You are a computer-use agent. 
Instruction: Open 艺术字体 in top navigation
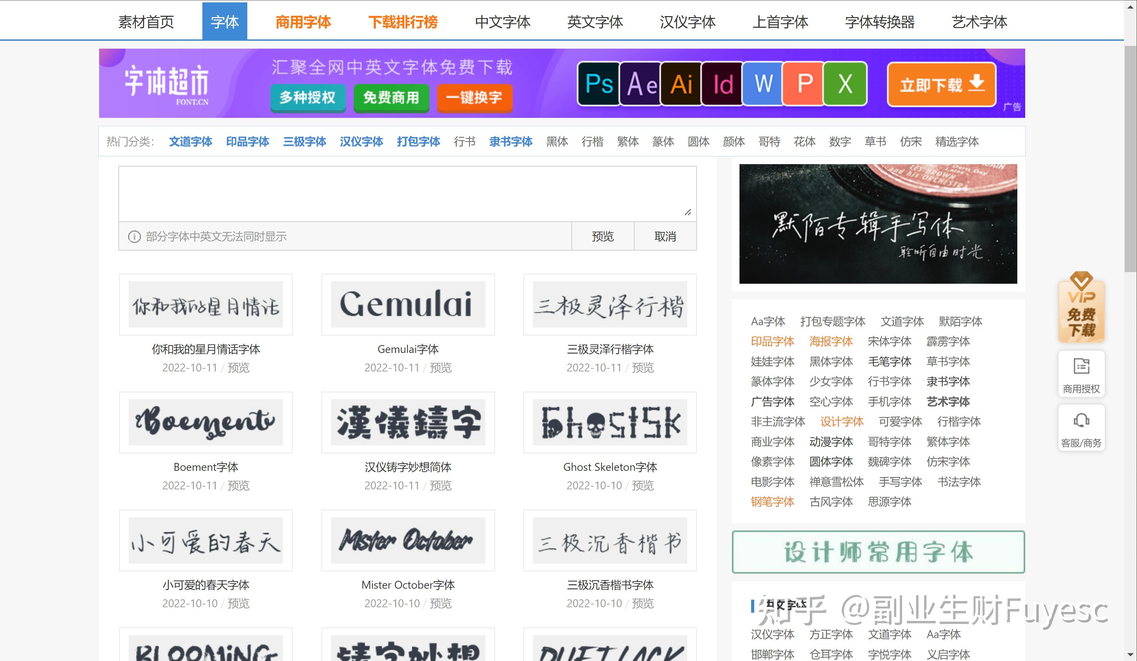pyautogui.click(x=979, y=22)
